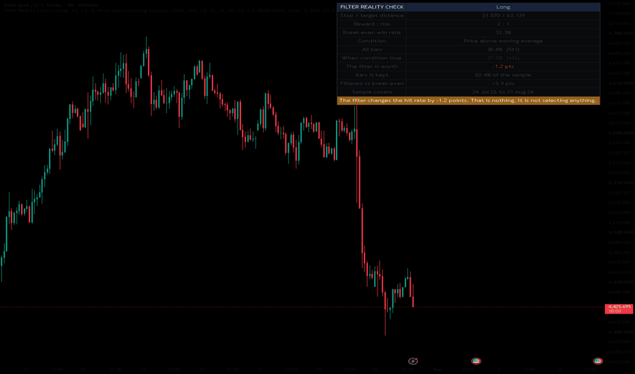Image resolution: width=635 pixels, height=374 pixels.
Task: Click the lightning bolt event icon on time axis
Action: [x=413, y=361]
